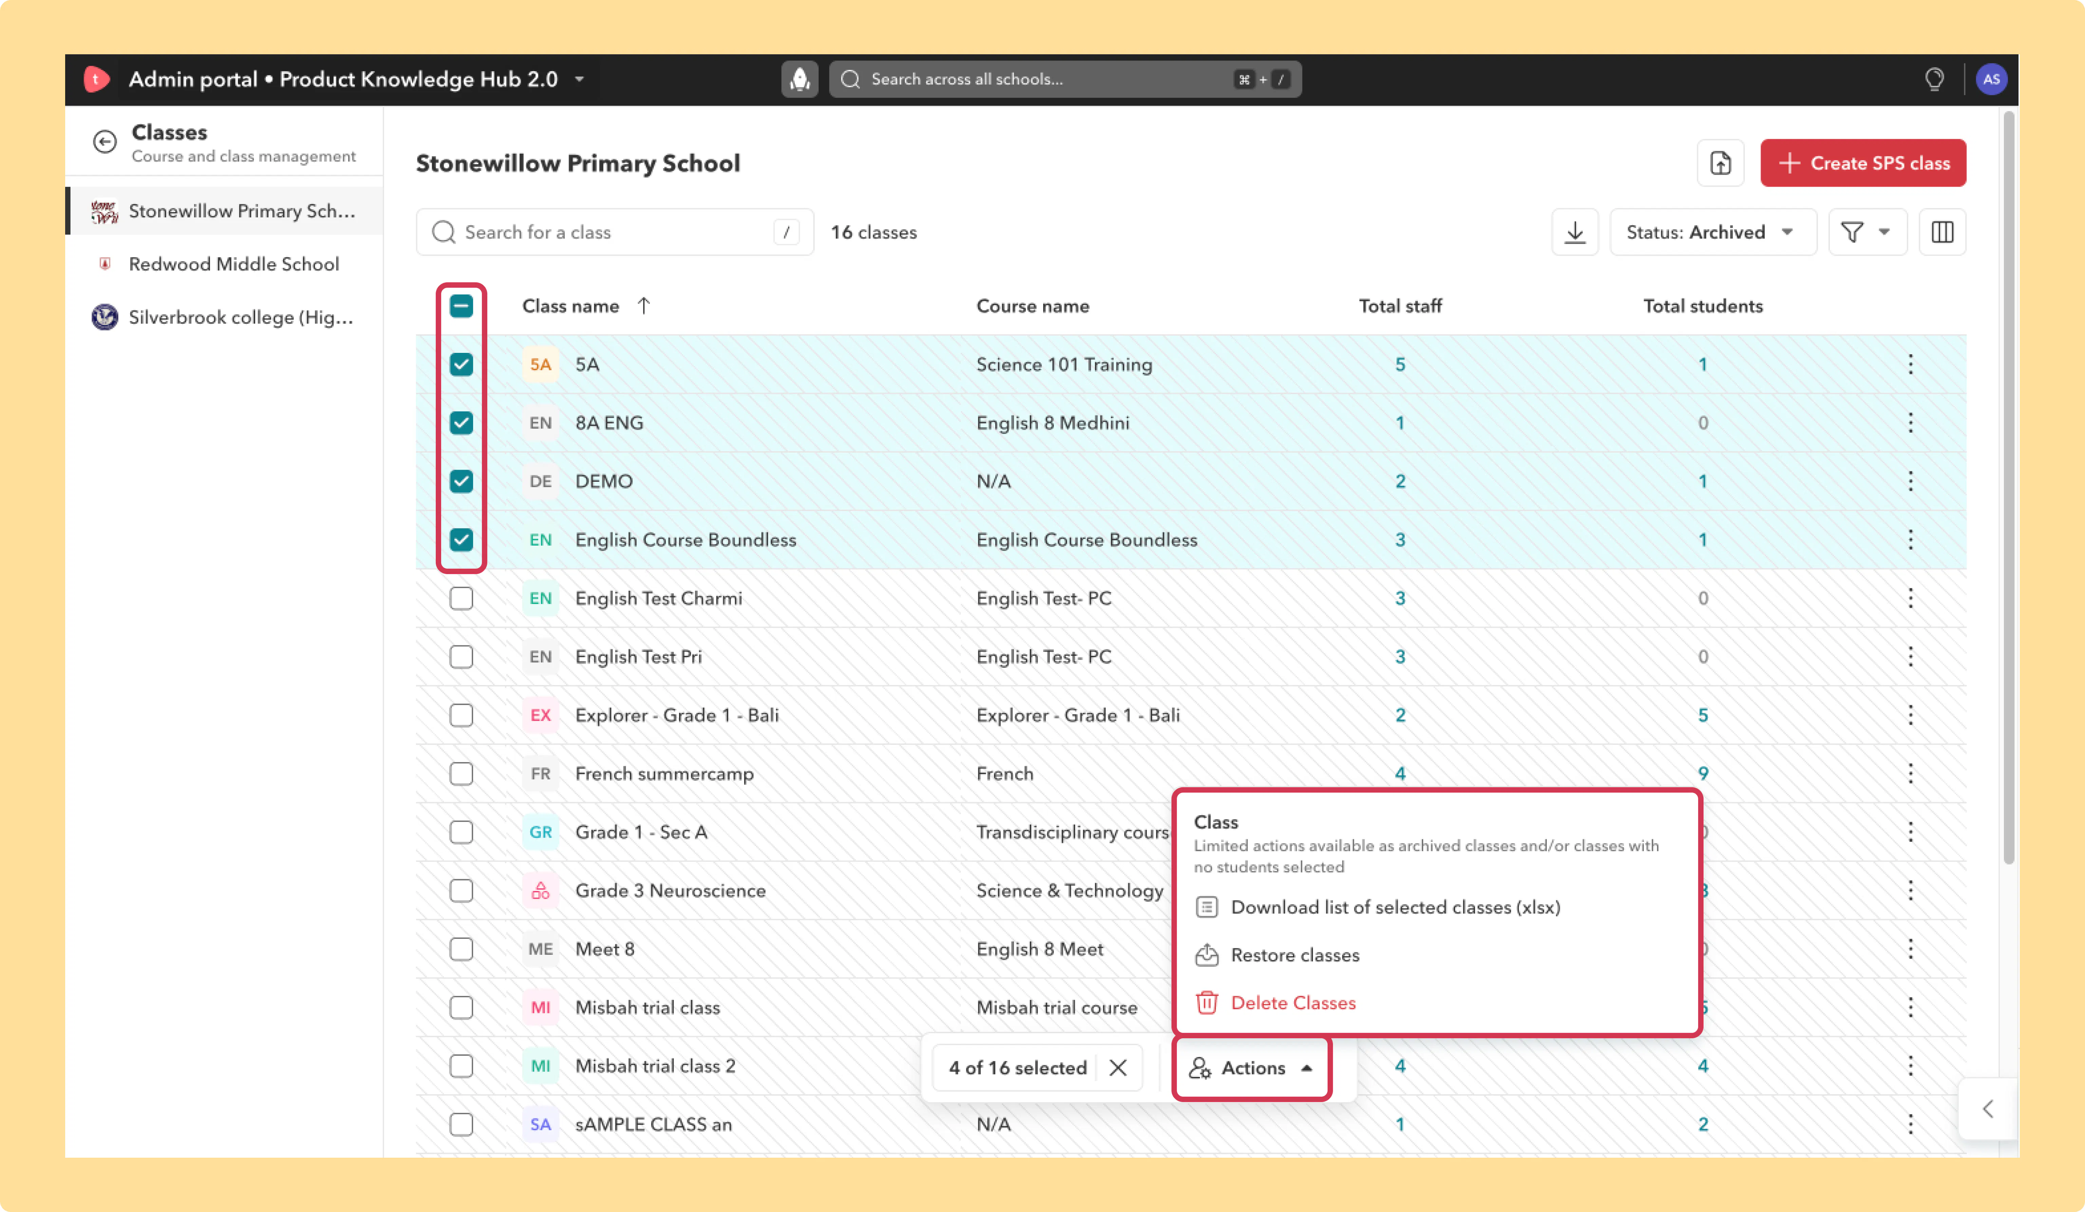Open more options for Grade 1 - Sec A
Image resolution: width=2085 pixels, height=1212 pixels.
1911,832
